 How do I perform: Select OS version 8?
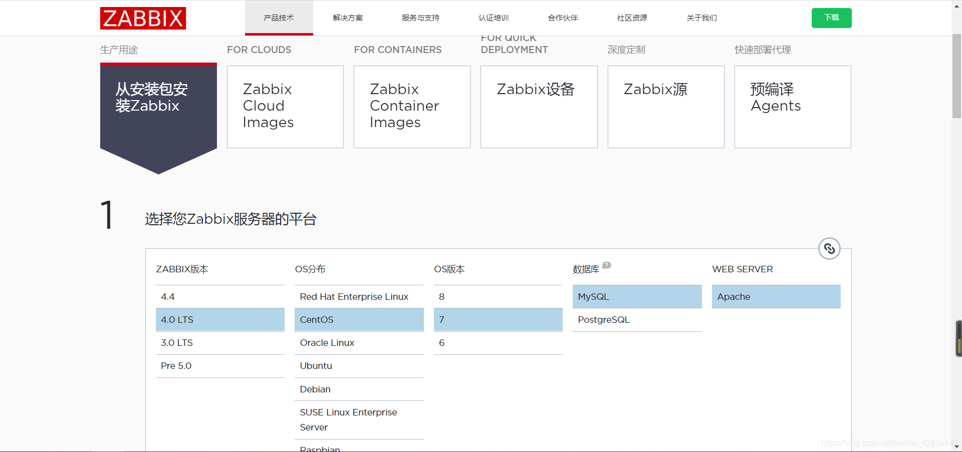tap(498, 296)
